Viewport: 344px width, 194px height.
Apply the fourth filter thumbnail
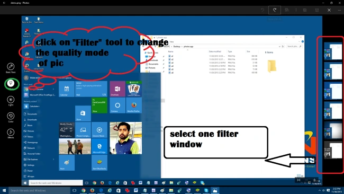coord(333,111)
